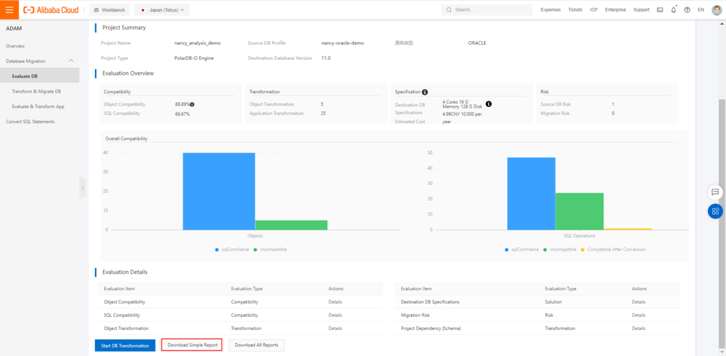726x356 pixels.
Task: Collapse the Database Migration section
Action: coord(71,61)
